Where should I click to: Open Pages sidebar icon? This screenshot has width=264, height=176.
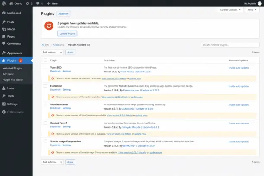pyautogui.click(x=4, y=36)
